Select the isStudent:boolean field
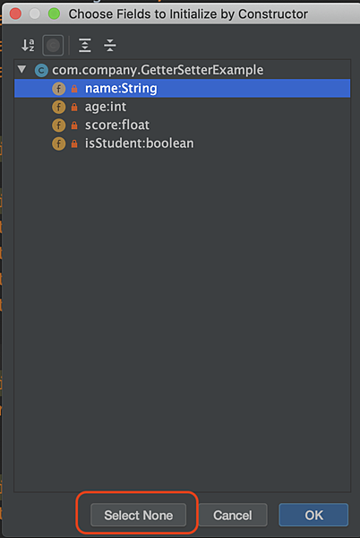Viewport: 360px width, 538px height. pos(182,143)
